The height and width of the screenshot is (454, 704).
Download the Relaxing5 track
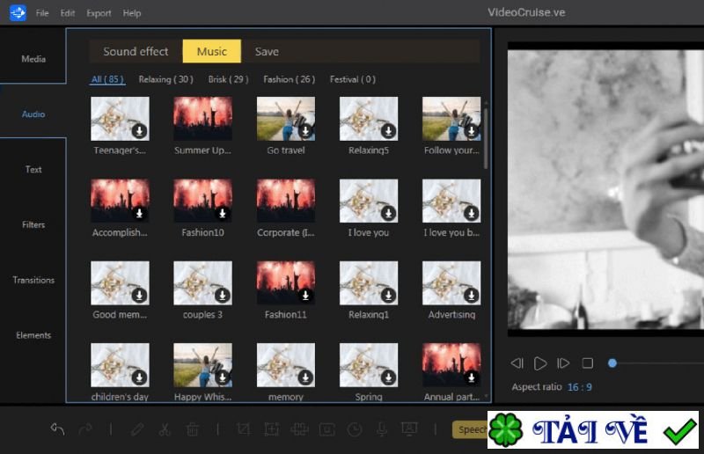388,131
